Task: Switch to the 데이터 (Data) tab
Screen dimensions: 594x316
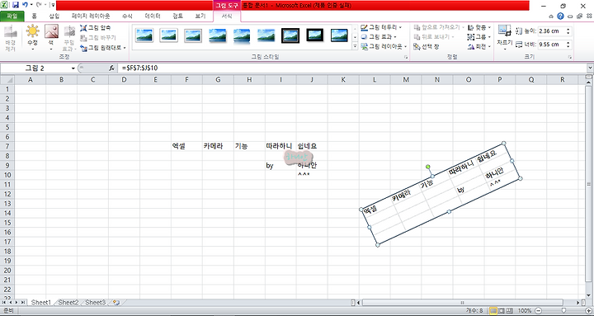Action: [153, 17]
